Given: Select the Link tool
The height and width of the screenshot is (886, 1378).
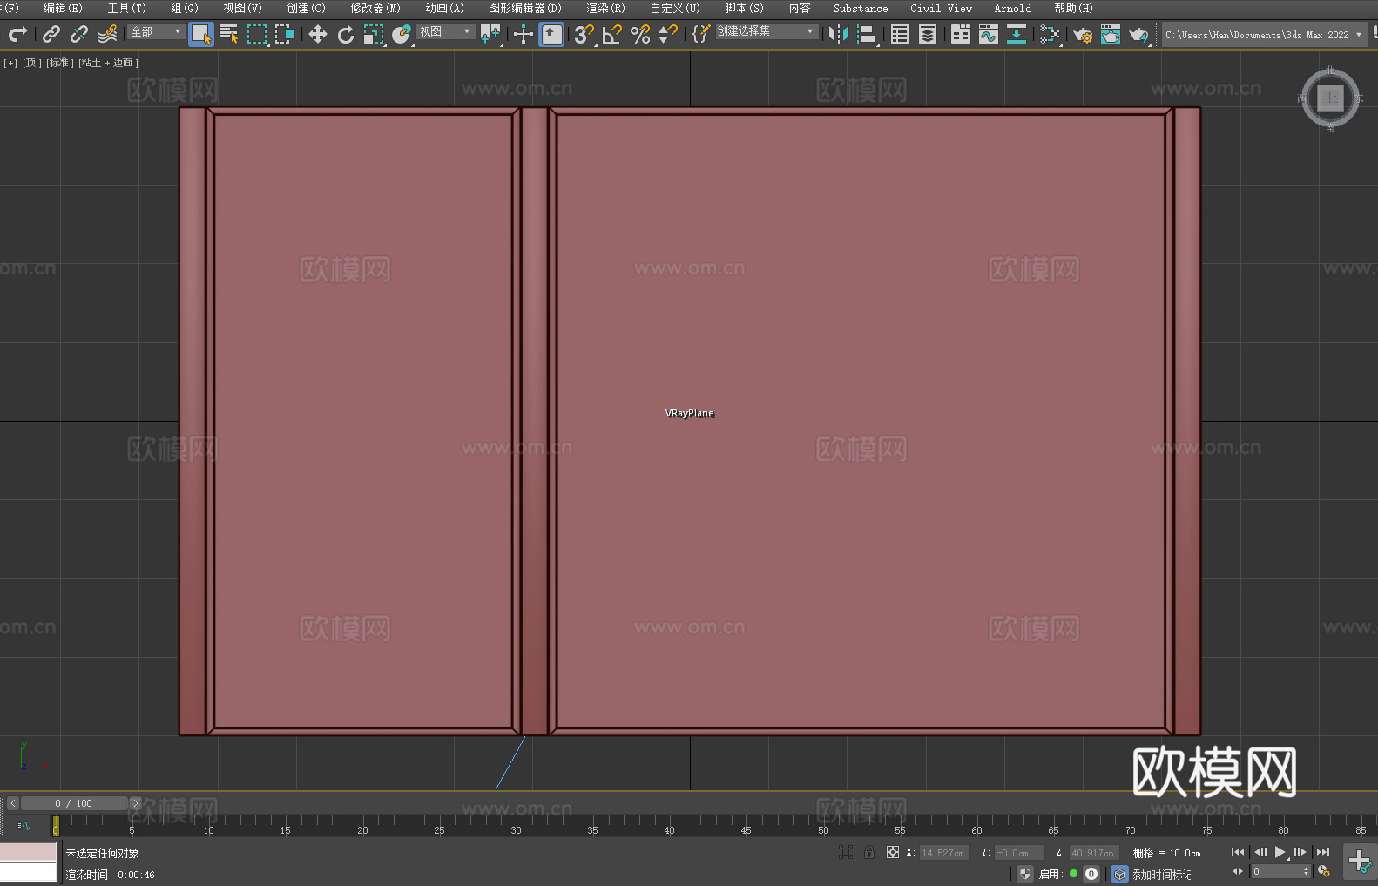Looking at the screenshot, I should pos(51,35).
